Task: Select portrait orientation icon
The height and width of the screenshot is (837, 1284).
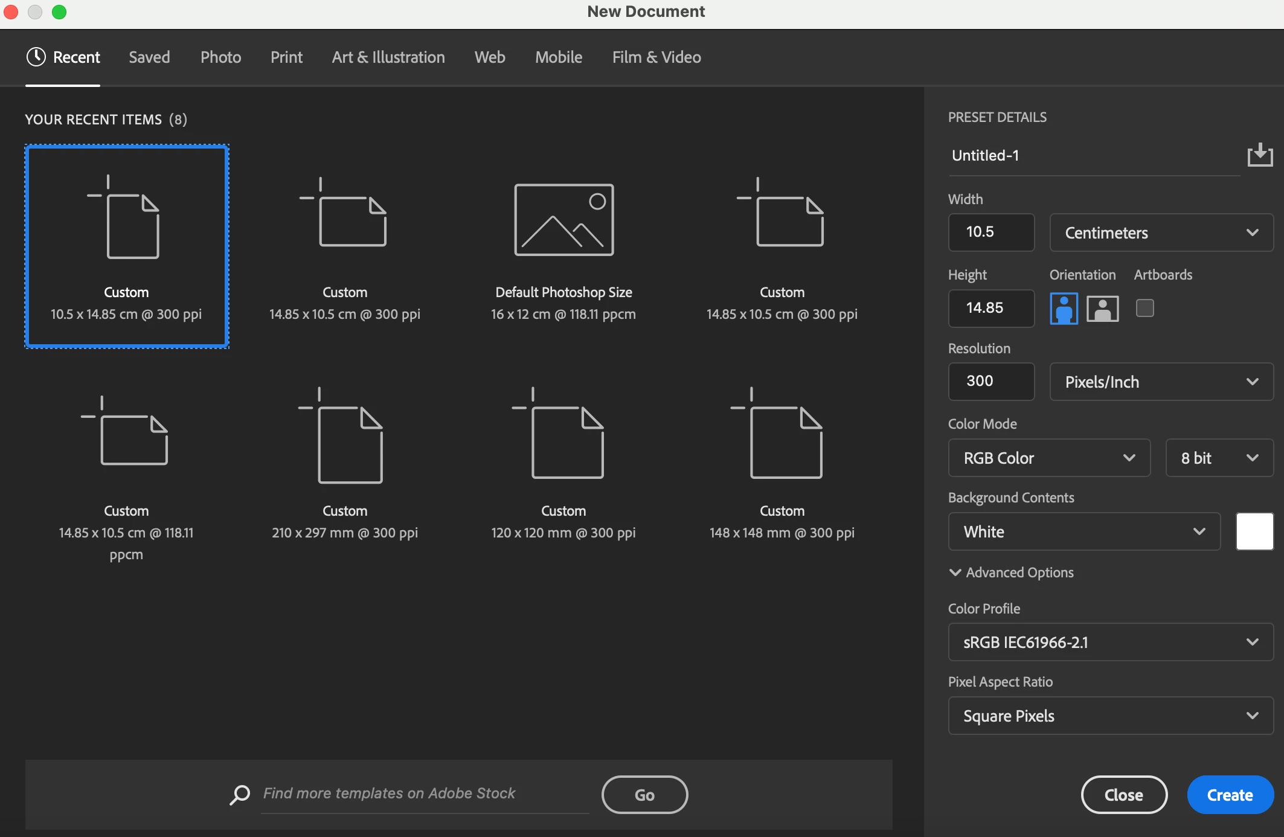Action: click(x=1064, y=309)
